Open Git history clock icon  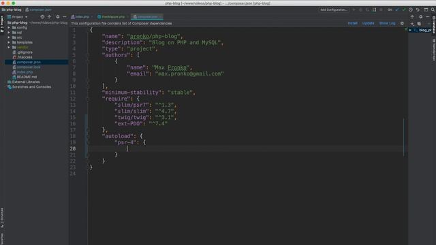411,10
